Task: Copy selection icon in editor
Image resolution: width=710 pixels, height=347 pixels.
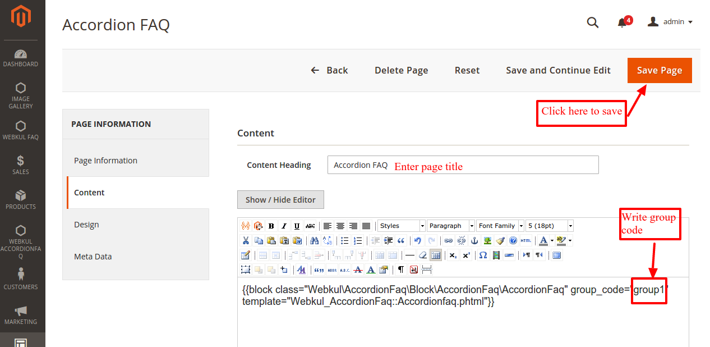Action: point(258,240)
